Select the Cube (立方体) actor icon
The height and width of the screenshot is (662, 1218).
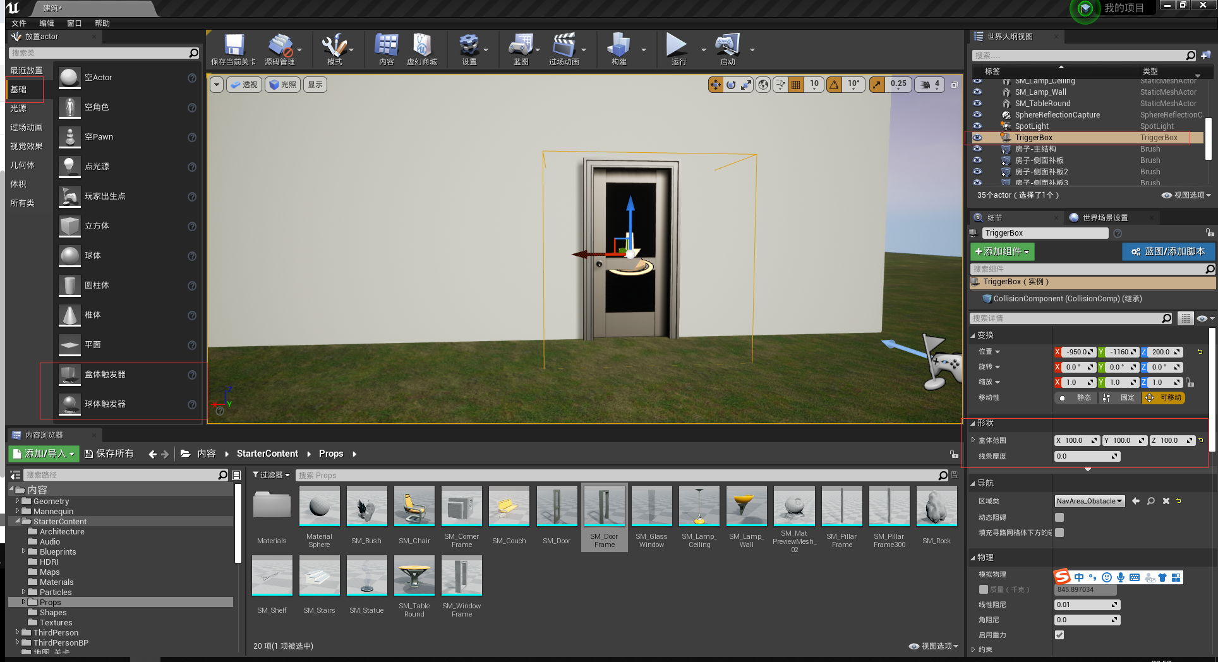click(69, 226)
